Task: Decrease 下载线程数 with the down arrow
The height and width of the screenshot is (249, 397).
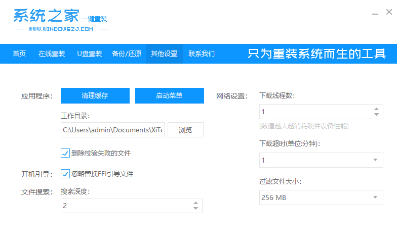Action: click(x=376, y=115)
